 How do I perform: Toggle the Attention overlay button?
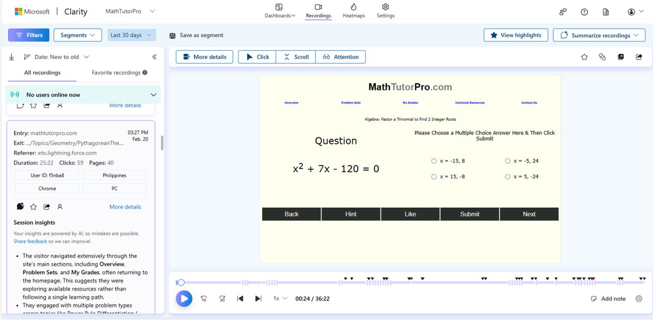pos(340,57)
